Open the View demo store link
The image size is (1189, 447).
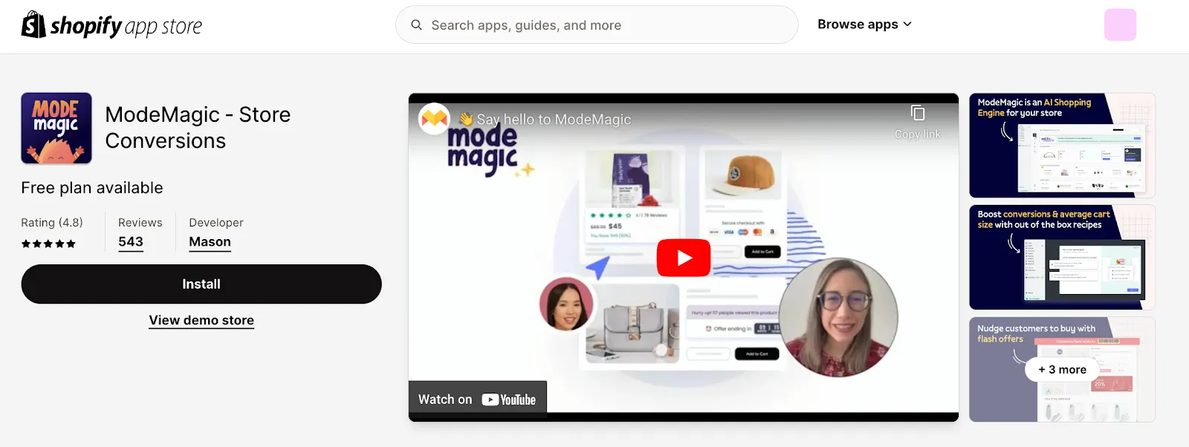tap(201, 320)
